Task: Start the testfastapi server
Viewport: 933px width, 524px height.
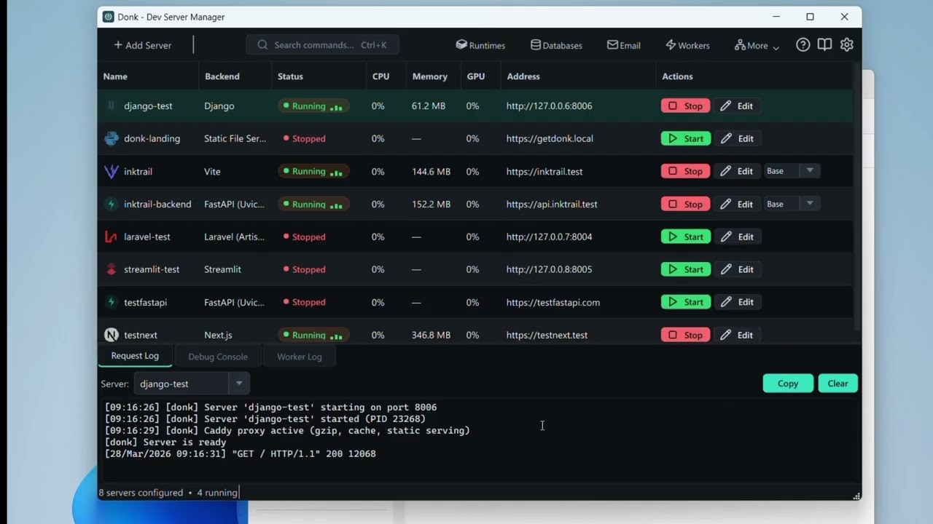Action: [686, 302]
